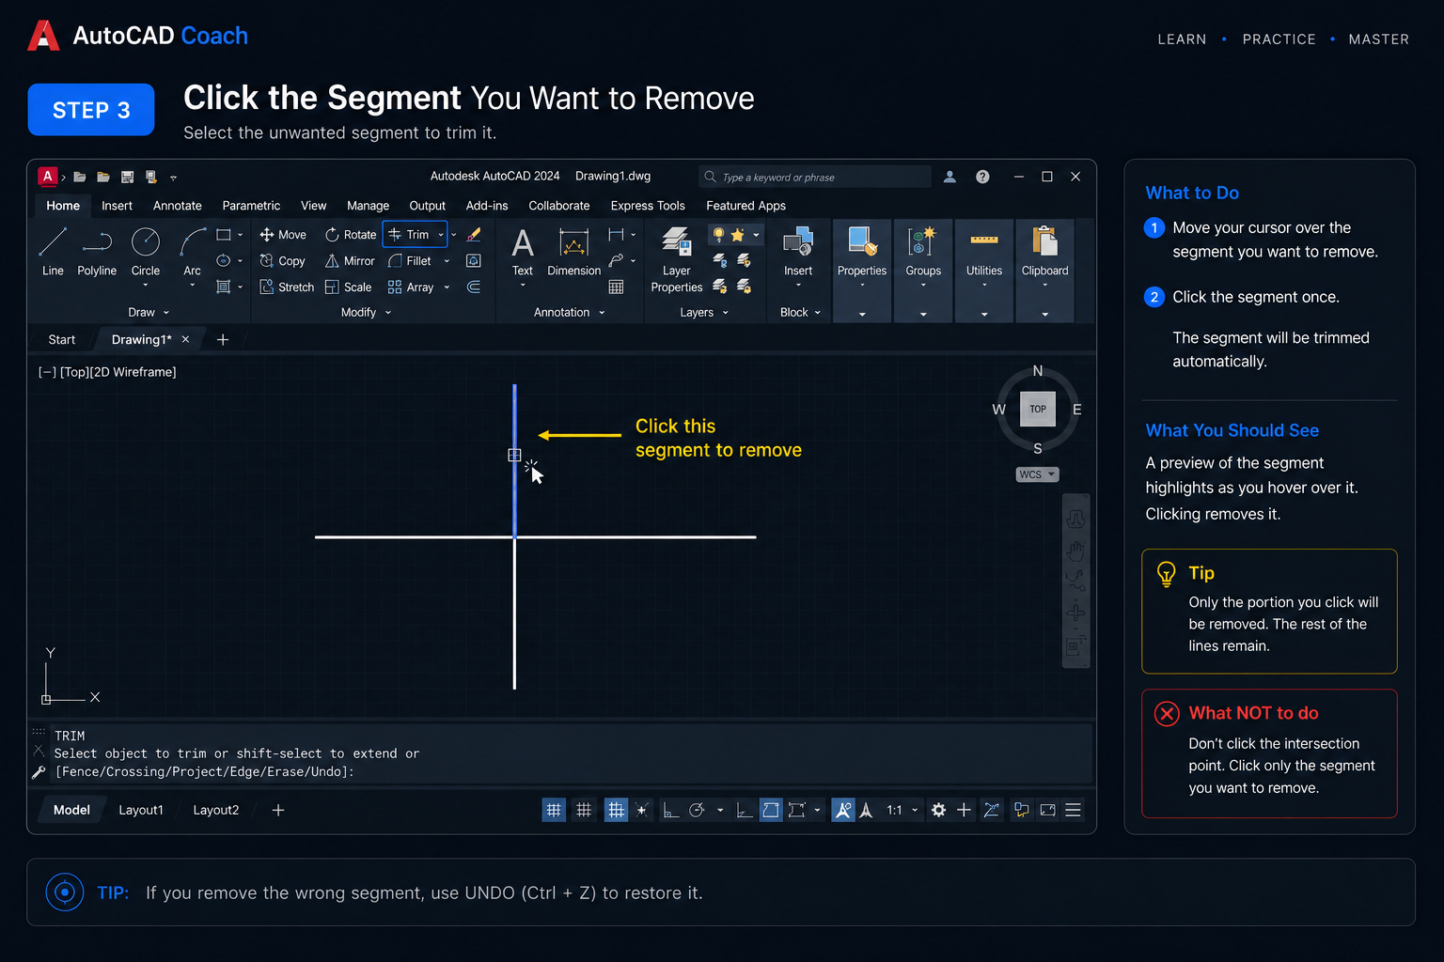Screen dimensions: 1444x962
Task: Toggle annotation visibility on status bar
Action: point(843,810)
